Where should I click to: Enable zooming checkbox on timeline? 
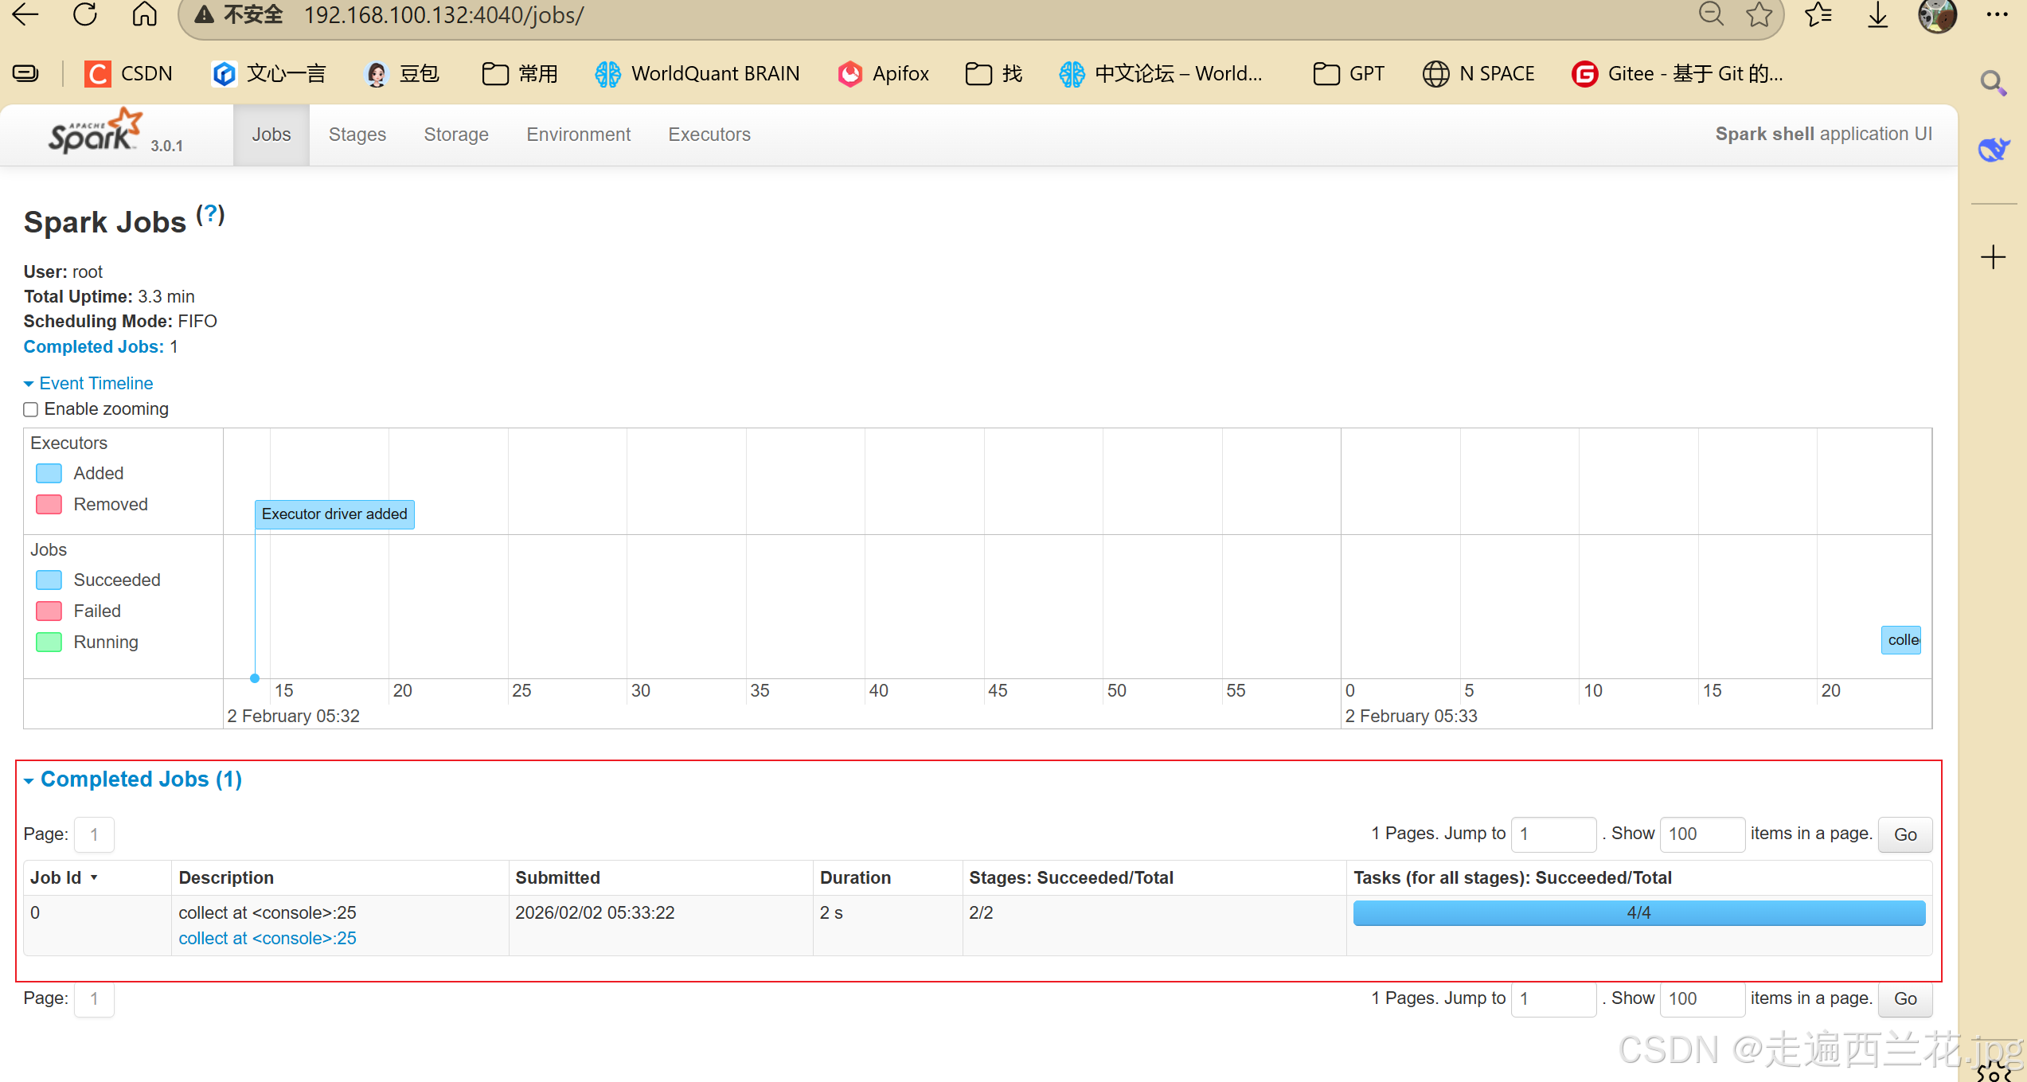coord(31,409)
